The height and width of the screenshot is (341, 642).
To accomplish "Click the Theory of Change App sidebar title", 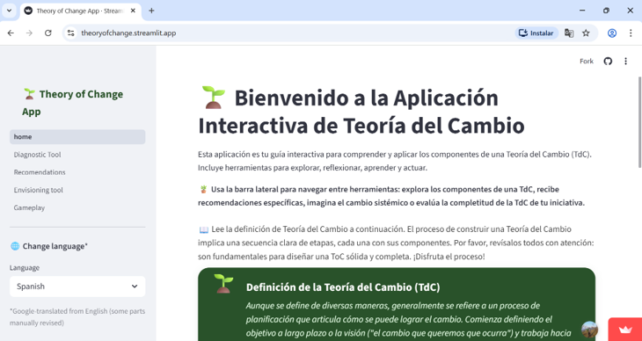I will coord(72,103).
